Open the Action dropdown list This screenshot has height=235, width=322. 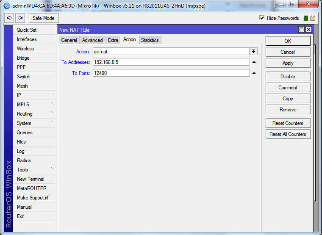(x=254, y=51)
